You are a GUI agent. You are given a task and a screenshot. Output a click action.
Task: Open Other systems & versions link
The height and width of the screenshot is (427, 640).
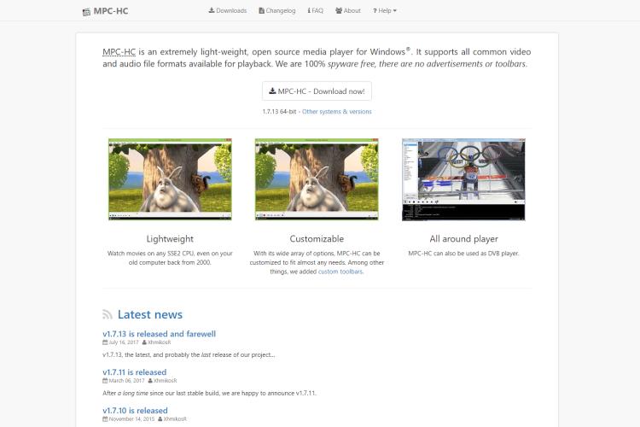(x=337, y=112)
